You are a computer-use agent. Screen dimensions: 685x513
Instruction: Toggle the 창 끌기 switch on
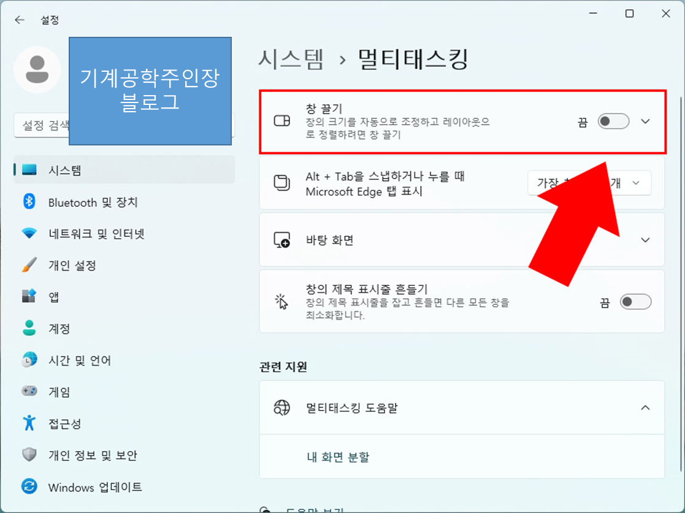[x=613, y=121]
